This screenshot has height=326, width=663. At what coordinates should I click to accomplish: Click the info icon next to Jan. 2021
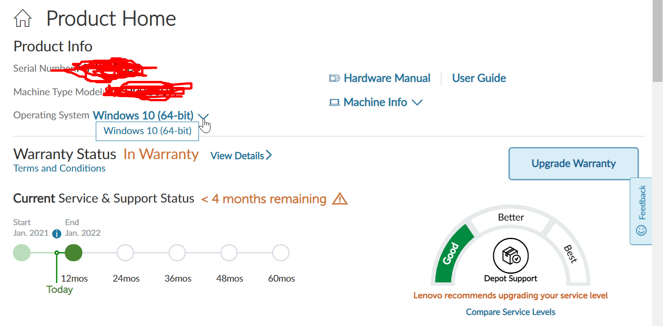[56, 234]
